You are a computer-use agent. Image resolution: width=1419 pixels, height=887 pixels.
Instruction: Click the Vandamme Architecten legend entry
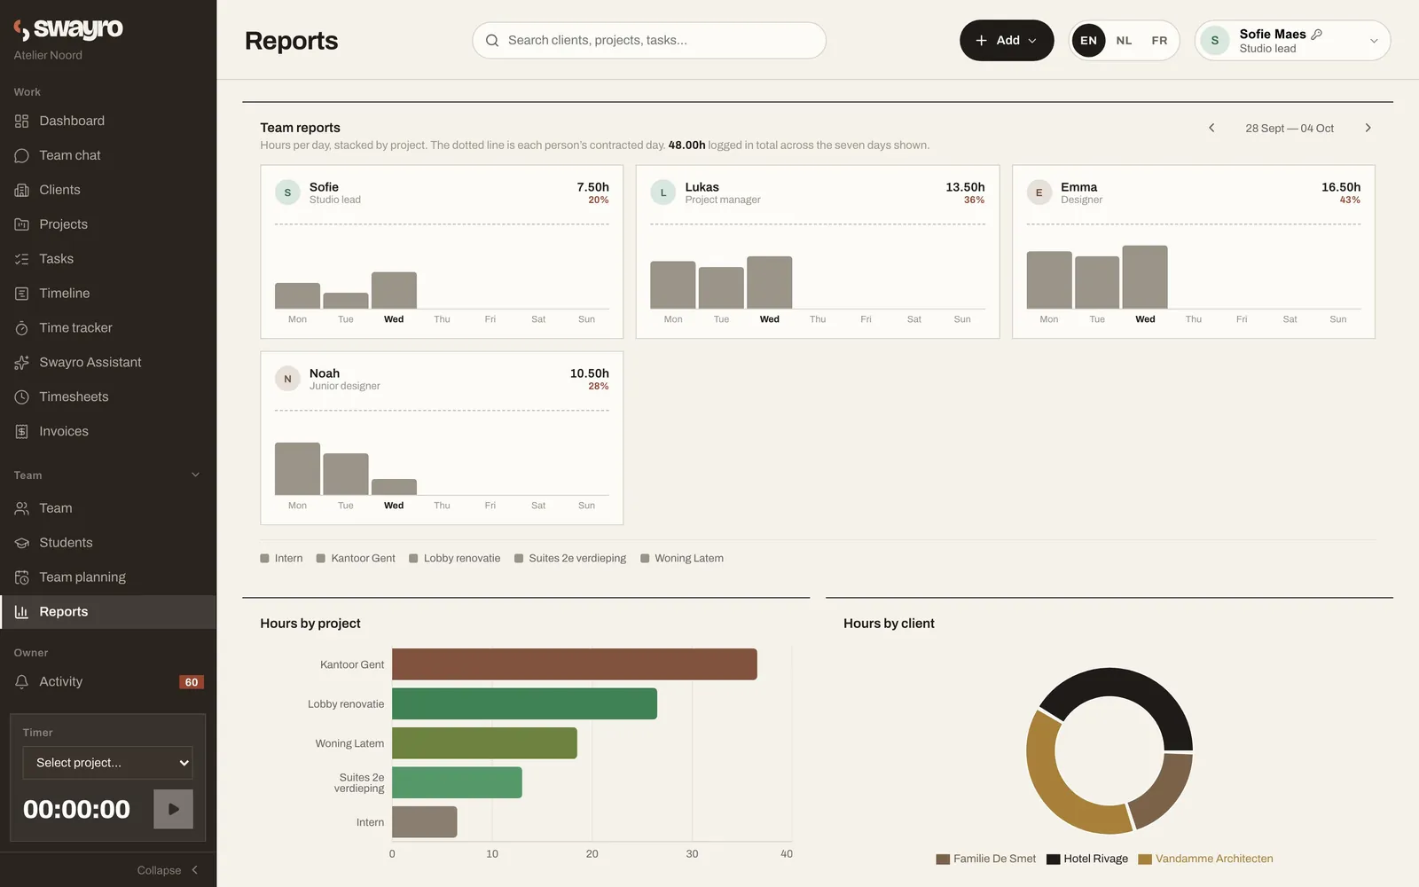click(x=1205, y=859)
